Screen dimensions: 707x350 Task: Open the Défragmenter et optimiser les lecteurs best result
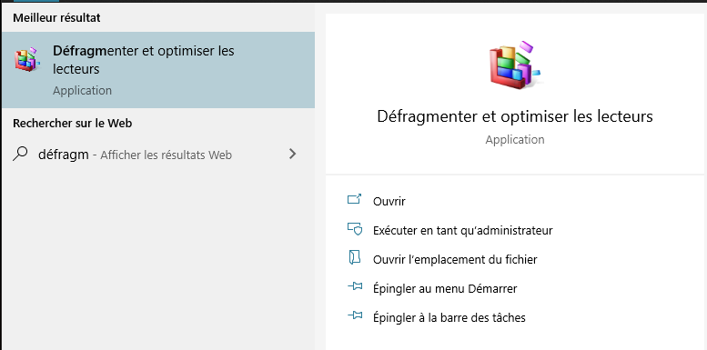pos(157,70)
